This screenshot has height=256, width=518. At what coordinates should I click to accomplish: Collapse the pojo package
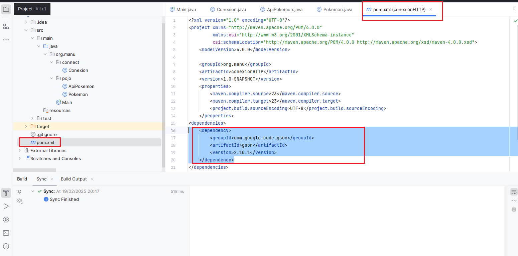click(51, 78)
